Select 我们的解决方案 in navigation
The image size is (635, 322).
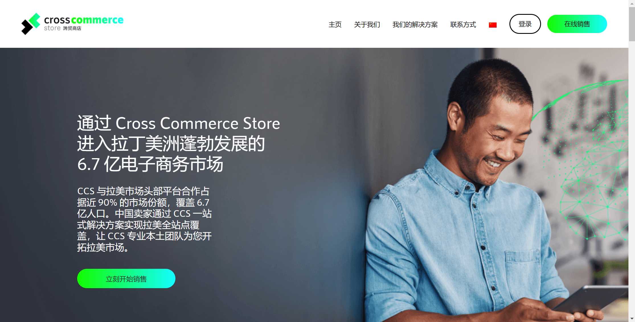point(415,24)
